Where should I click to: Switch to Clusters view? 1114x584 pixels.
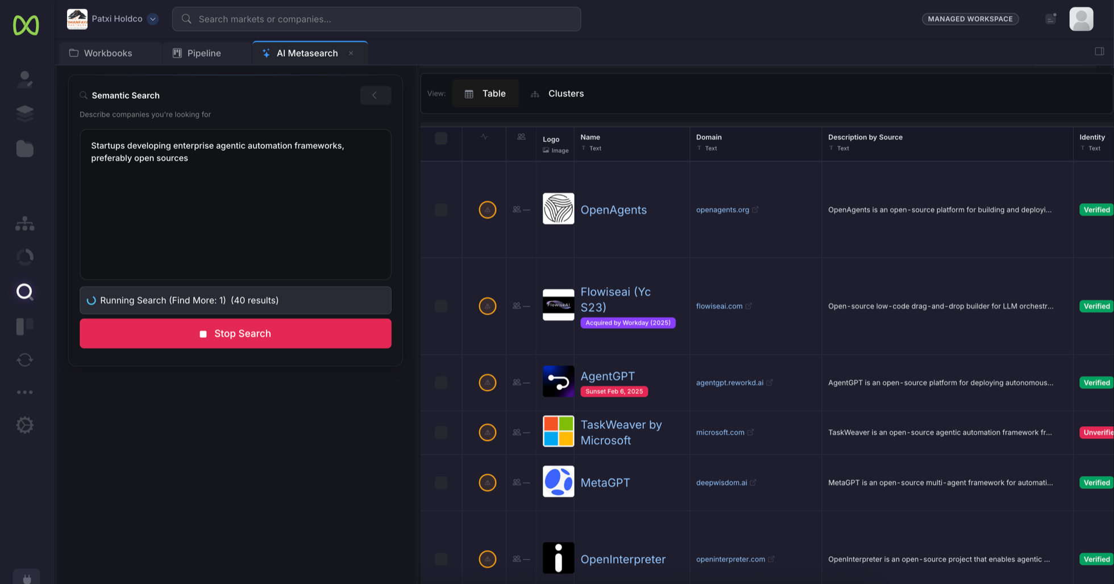(x=557, y=94)
